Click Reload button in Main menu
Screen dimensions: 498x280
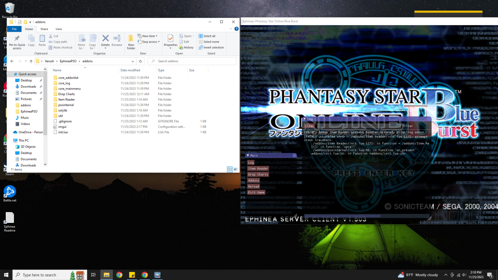[x=253, y=186]
